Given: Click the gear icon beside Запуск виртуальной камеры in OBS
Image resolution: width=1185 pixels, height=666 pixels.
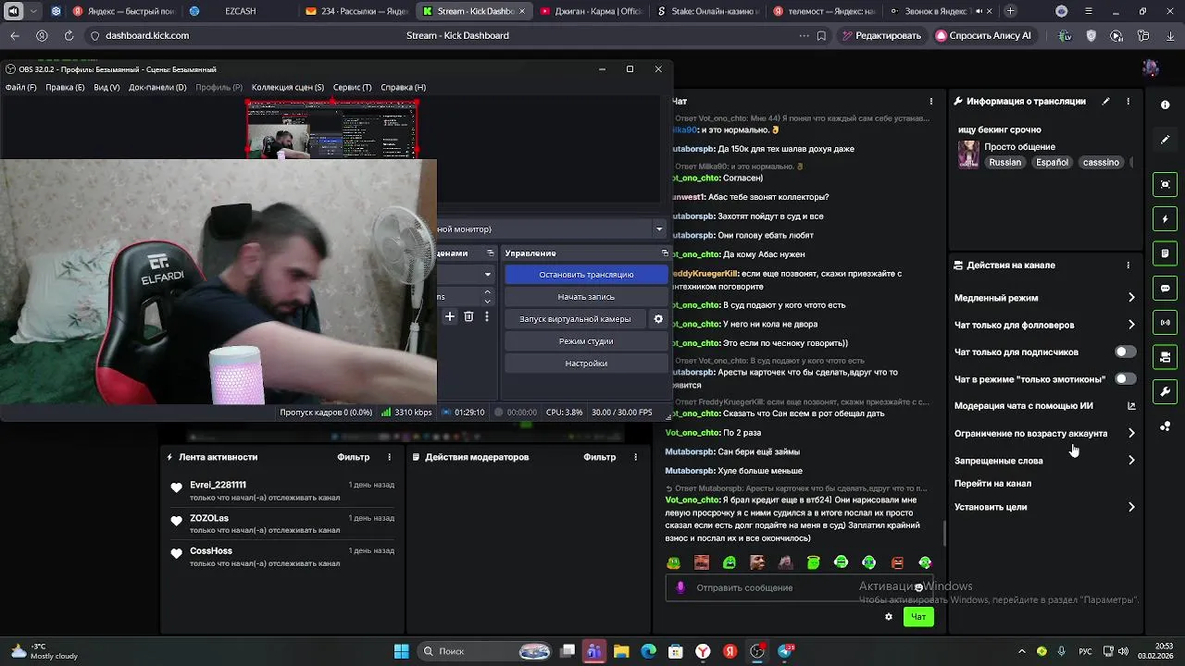Looking at the screenshot, I should pyautogui.click(x=658, y=319).
